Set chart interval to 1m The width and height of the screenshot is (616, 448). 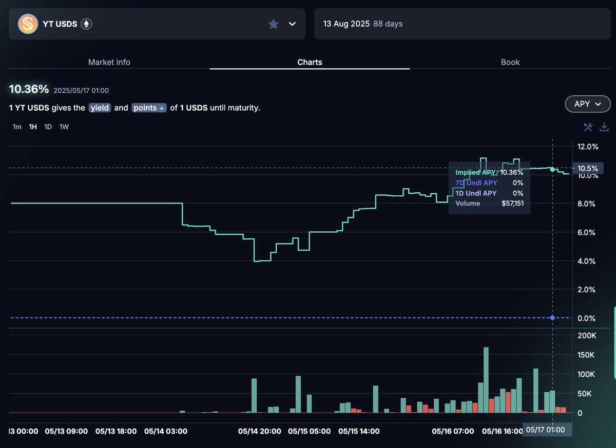click(17, 127)
